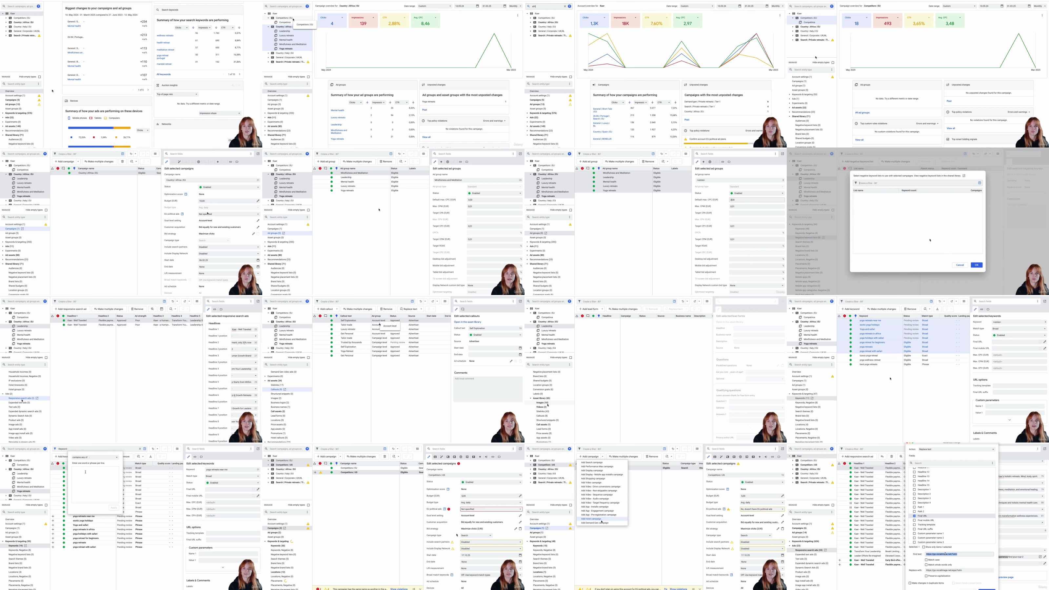Click pencil icon beside find-your-roar-2 URL
Viewport: 1049px width, 590px height.
pos(1044,557)
